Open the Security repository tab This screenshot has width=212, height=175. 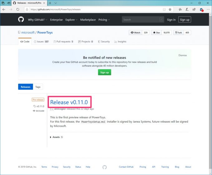tap(104, 41)
